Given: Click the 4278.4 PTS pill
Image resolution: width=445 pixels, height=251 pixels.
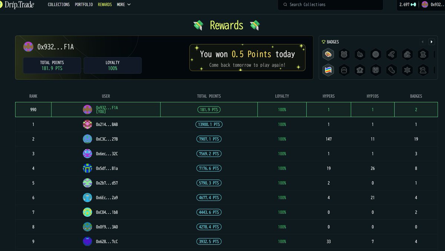Looking at the screenshot, I should click(x=209, y=227).
